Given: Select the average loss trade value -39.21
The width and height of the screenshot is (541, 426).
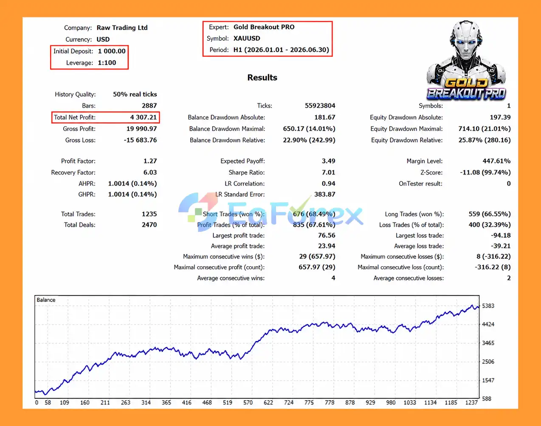Looking at the screenshot, I should click(x=501, y=246).
